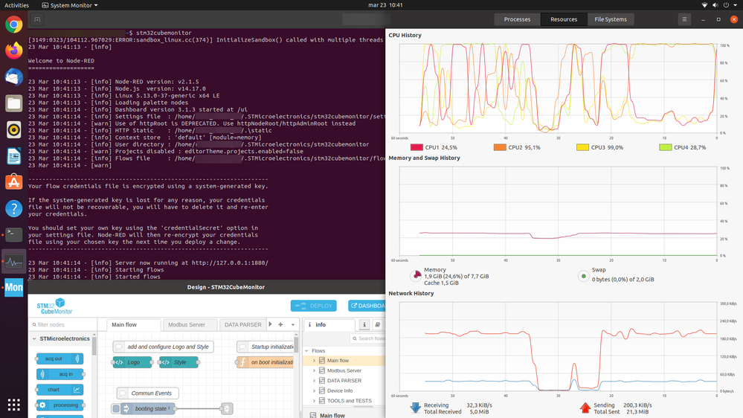
Task: Click the info 'i' sidebar button
Action: point(364,324)
